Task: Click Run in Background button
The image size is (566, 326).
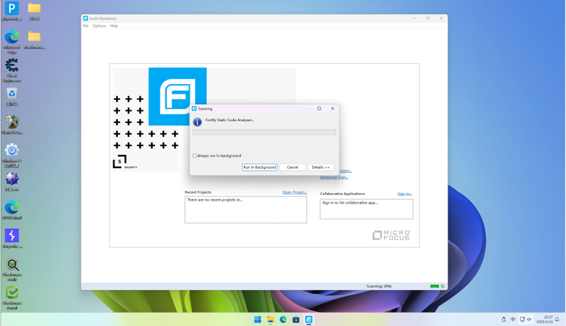Action: [x=260, y=168]
